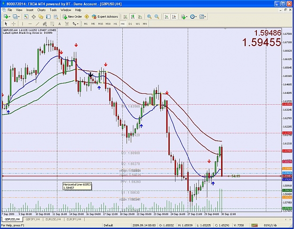
Task: Open the Charts menu
Action: 41,10
